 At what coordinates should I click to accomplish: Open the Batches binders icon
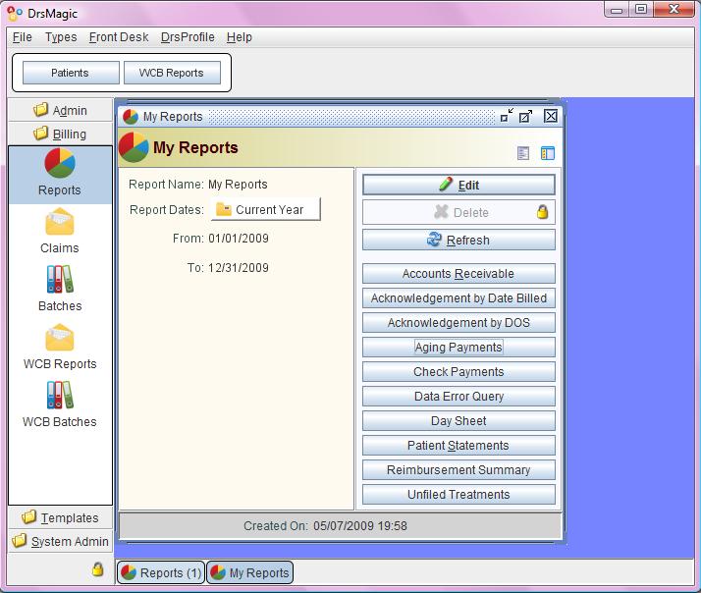click(60, 280)
